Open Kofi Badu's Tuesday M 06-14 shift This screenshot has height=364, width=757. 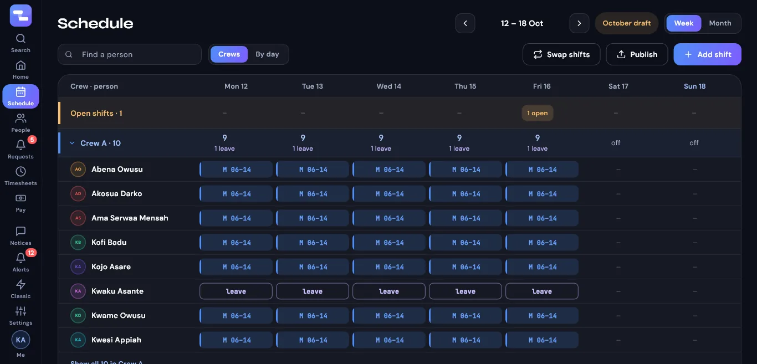tap(313, 243)
